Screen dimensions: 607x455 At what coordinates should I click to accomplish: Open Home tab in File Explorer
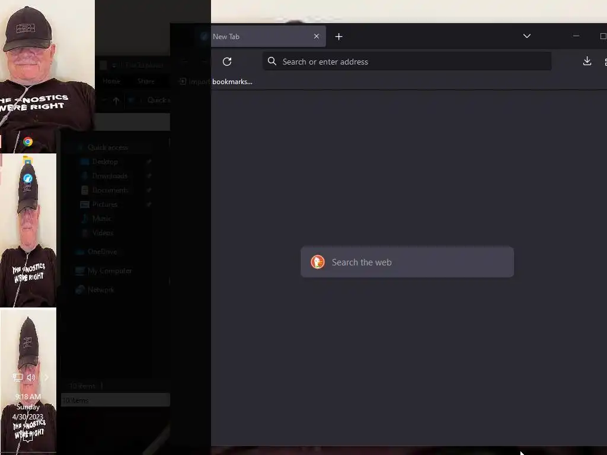111,81
